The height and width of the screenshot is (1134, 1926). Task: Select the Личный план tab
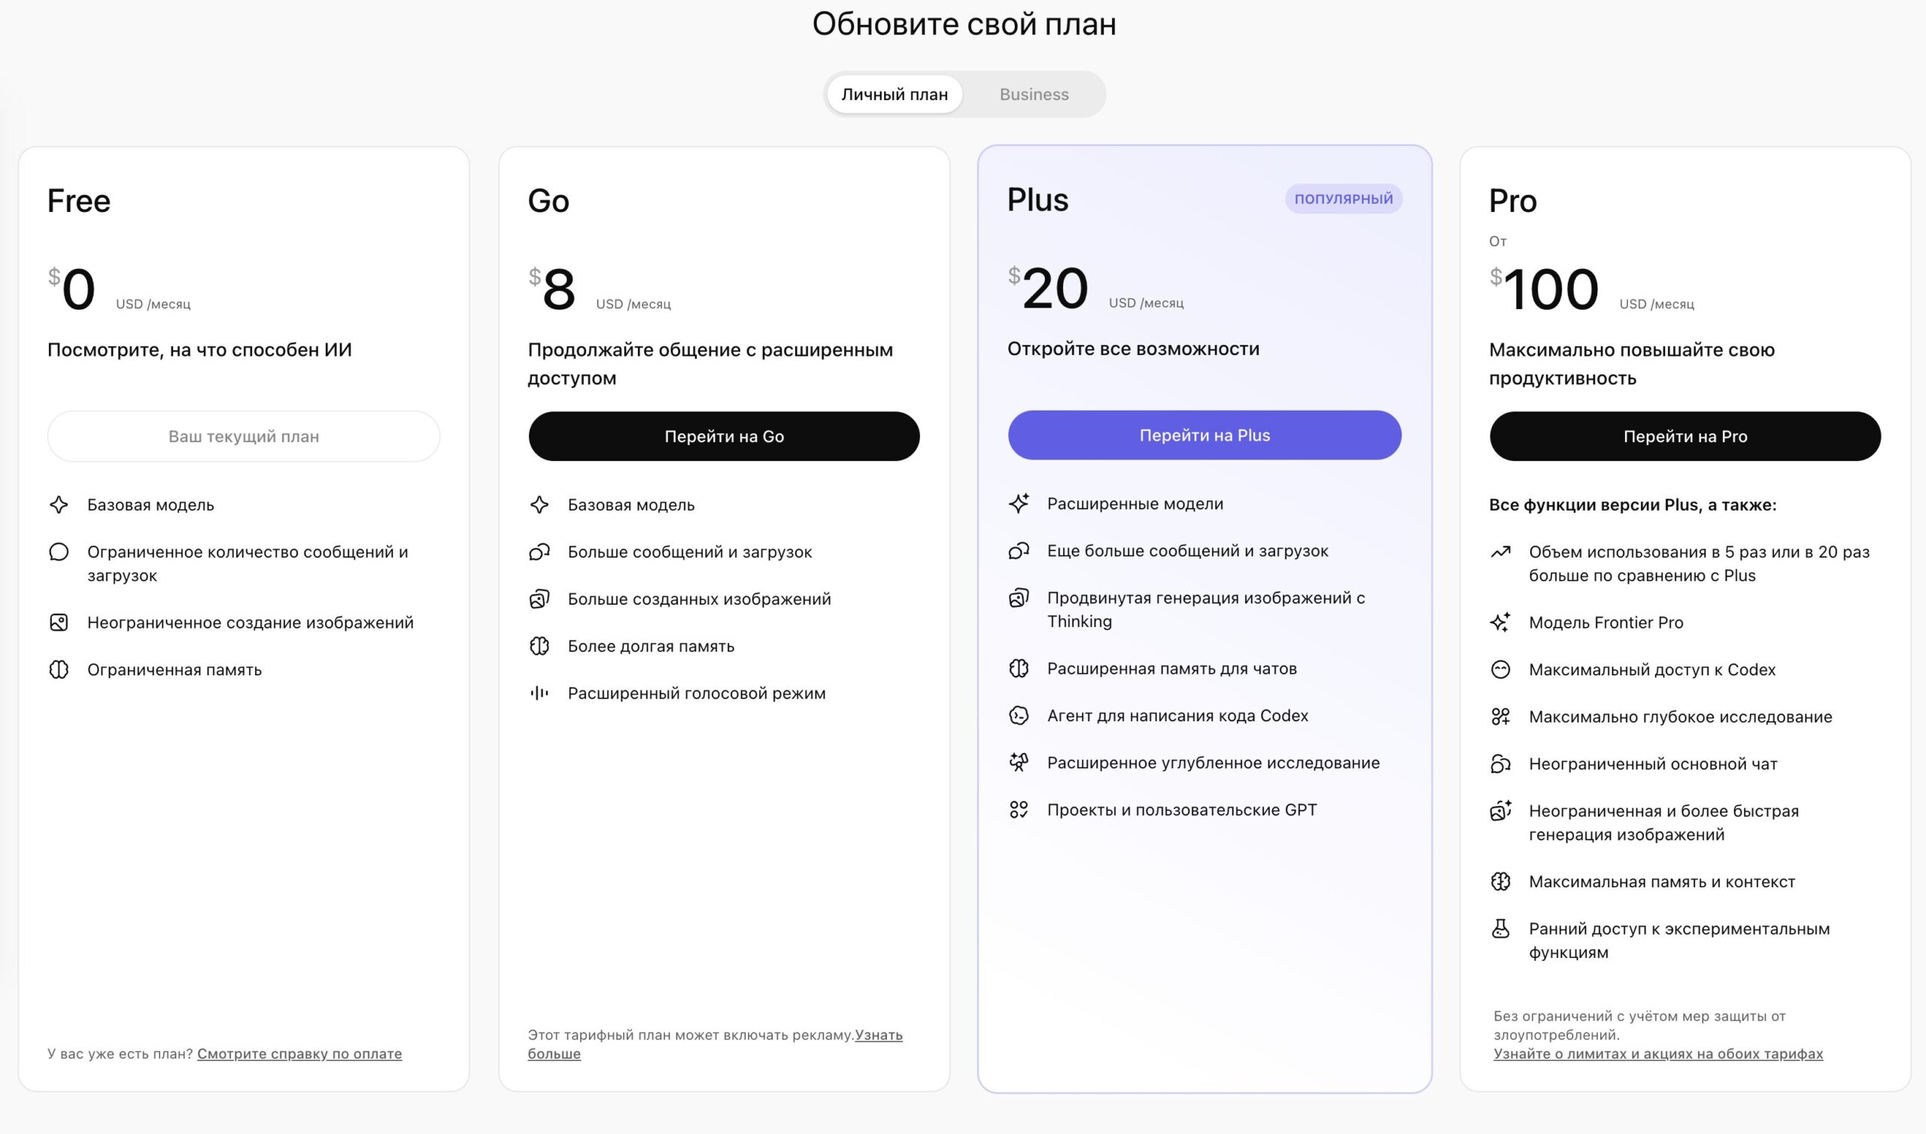point(895,94)
